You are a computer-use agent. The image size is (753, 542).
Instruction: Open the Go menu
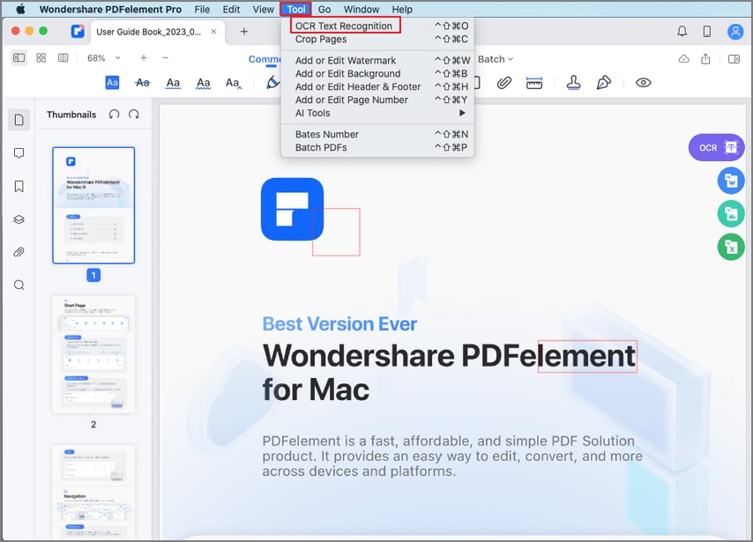[324, 9]
